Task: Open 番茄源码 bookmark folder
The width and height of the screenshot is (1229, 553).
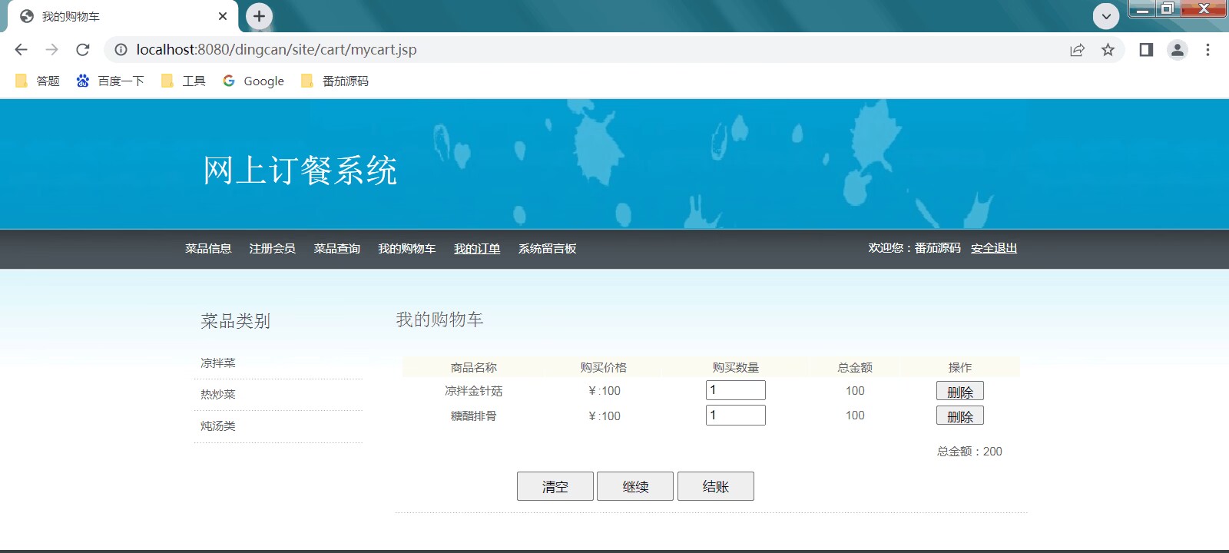Action: (335, 81)
